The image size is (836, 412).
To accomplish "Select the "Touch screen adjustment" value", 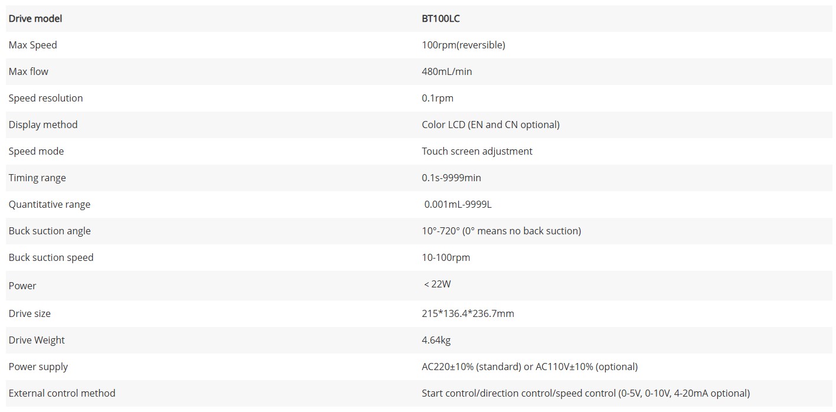I will click(x=477, y=152).
